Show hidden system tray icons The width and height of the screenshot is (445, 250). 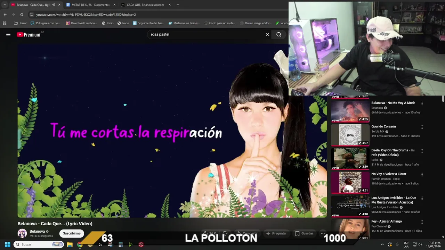(382, 244)
